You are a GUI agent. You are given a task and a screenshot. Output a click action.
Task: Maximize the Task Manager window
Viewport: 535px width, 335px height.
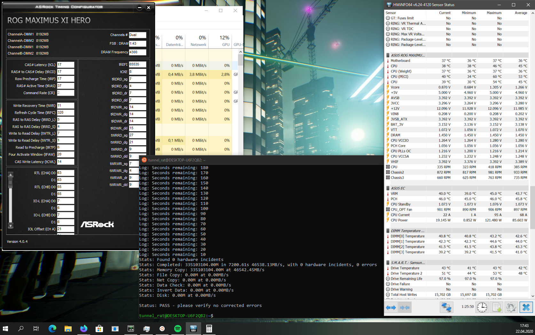point(221,11)
